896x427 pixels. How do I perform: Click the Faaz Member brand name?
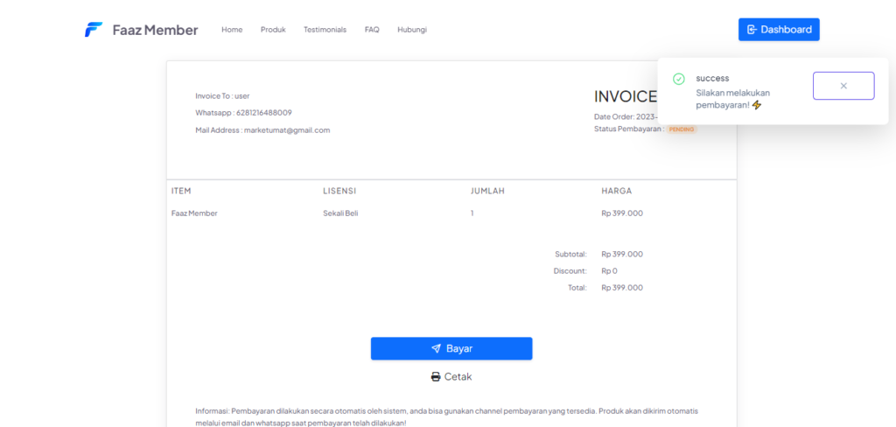(x=155, y=30)
